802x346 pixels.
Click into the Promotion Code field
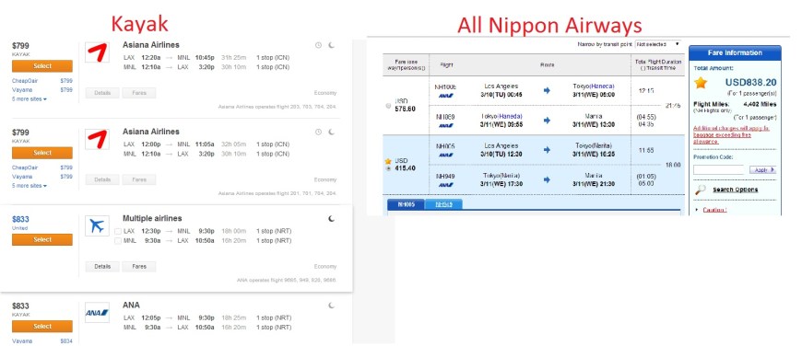(720, 170)
